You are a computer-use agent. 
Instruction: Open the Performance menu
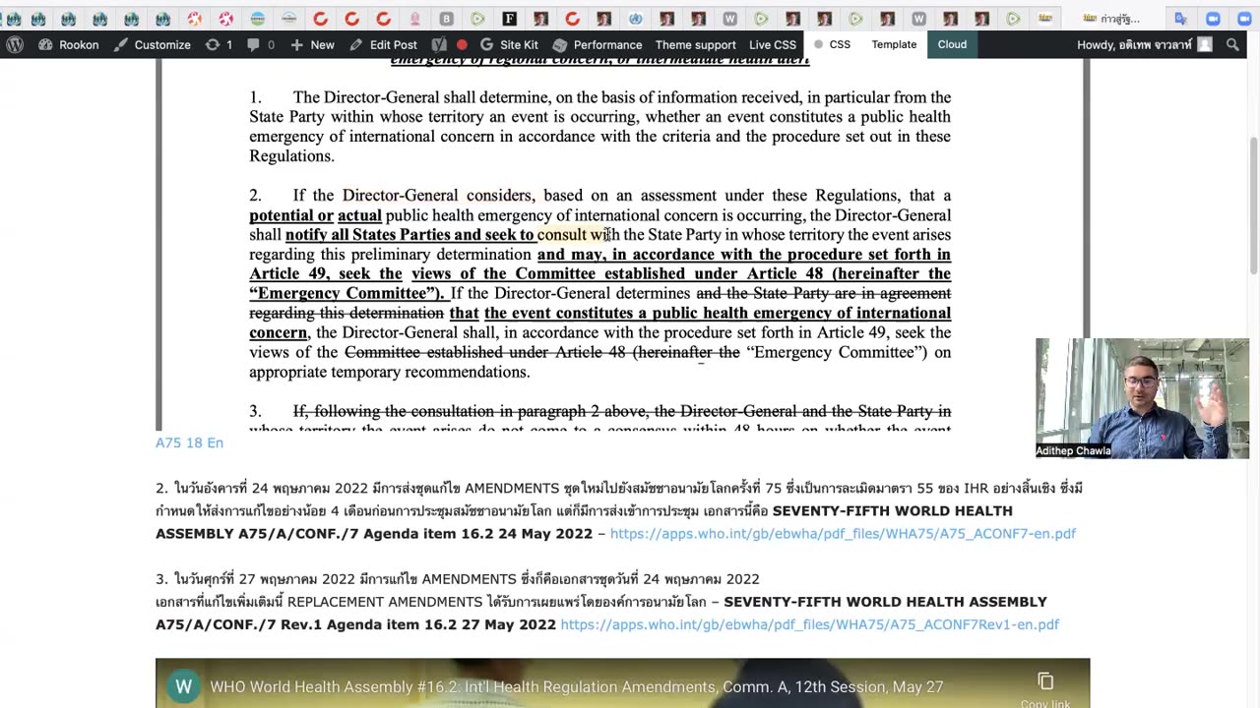tap(597, 44)
